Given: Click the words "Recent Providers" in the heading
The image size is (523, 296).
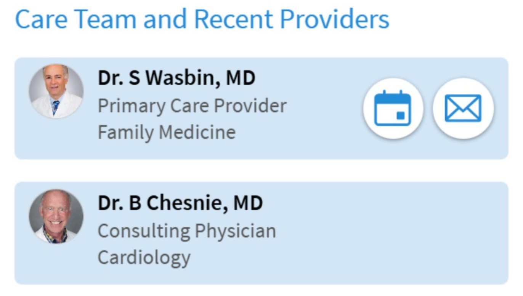Looking at the screenshot, I should click(x=292, y=19).
